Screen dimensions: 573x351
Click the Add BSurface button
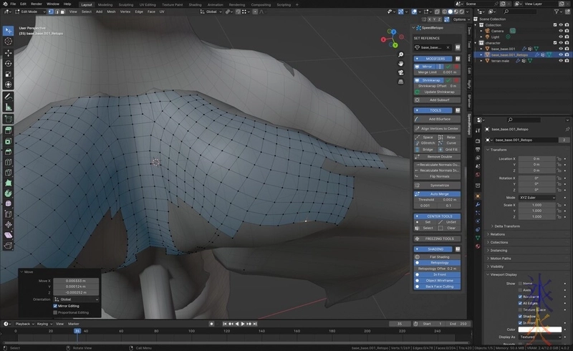pyautogui.click(x=437, y=118)
